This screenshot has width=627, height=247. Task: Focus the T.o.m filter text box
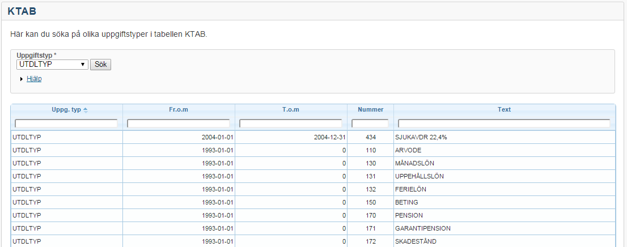pos(290,123)
